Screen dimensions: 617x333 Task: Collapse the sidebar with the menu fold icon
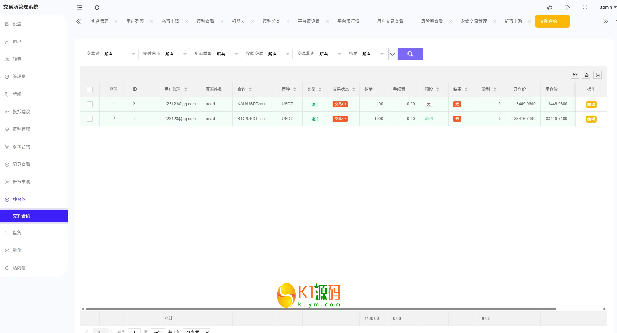tap(79, 8)
